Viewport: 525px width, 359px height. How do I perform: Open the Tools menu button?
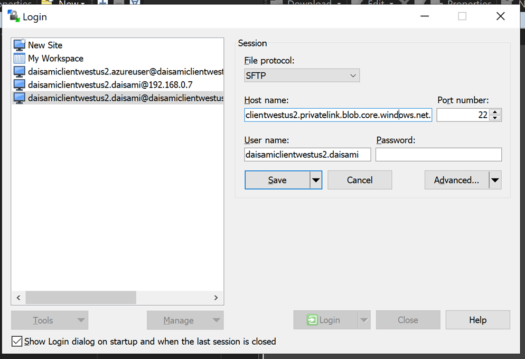(50, 320)
